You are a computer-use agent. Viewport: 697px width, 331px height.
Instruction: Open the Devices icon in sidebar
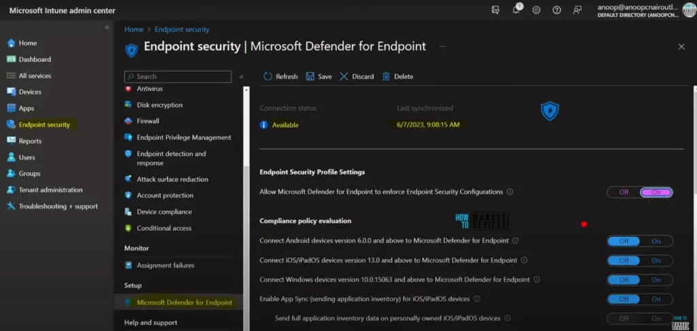[11, 92]
